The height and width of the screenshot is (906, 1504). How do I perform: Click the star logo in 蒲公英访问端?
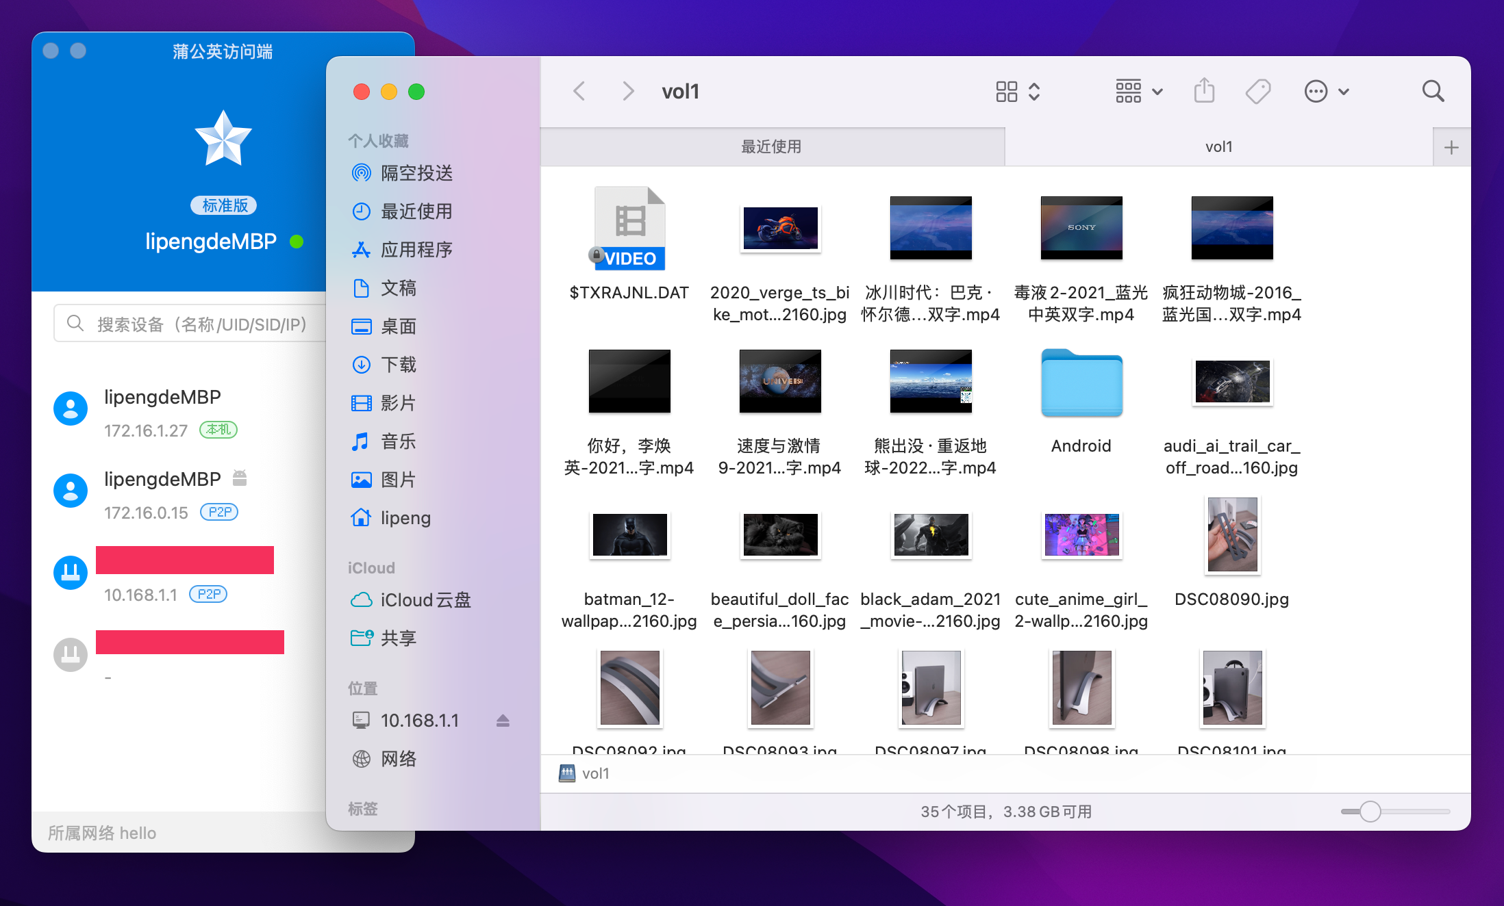click(223, 138)
